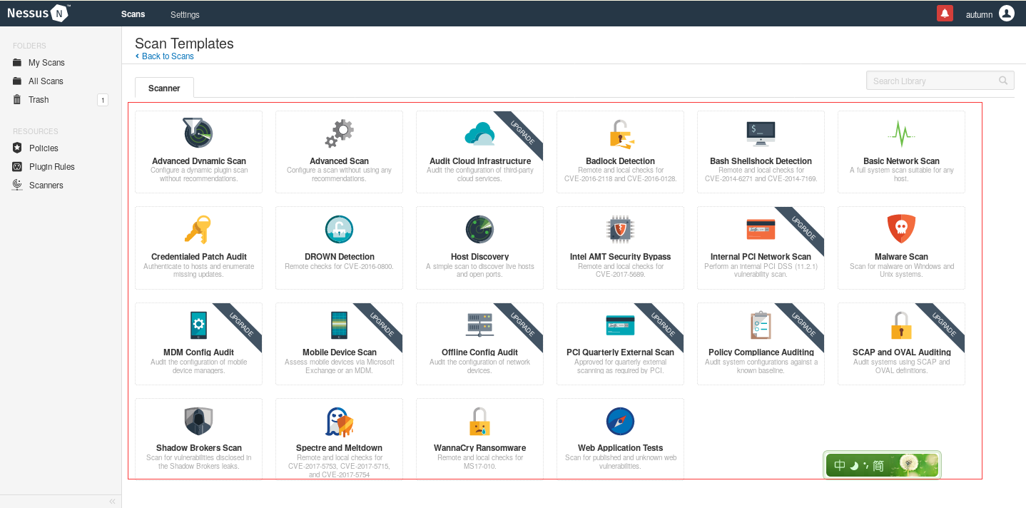The width and height of the screenshot is (1026, 508).
Task: Open the Bash Shellshock Detection terminal icon
Action: 761,133
